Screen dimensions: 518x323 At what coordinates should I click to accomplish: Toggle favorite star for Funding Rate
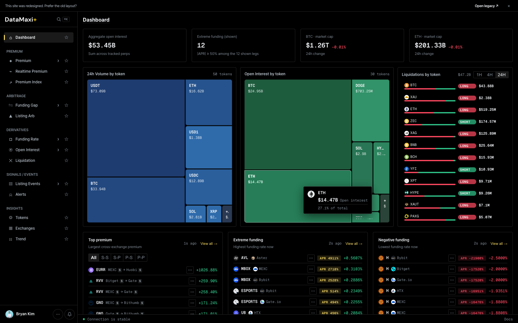(x=66, y=139)
